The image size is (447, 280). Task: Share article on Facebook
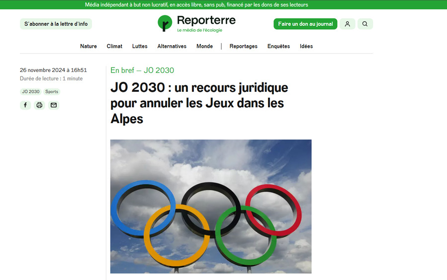click(x=25, y=105)
